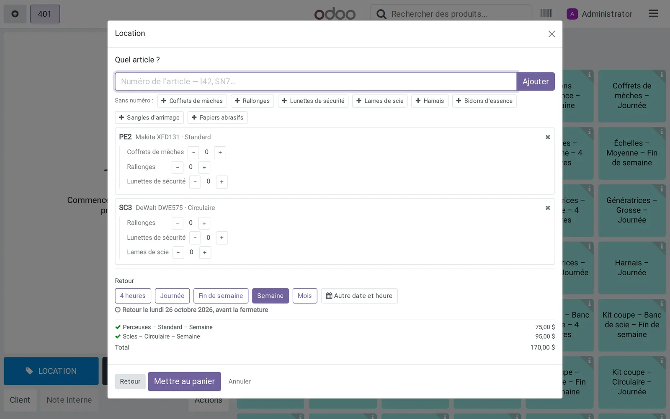This screenshot has height=419, width=670.
Task: Add Rallonges from the Sans numéro row
Action: pos(253,101)
